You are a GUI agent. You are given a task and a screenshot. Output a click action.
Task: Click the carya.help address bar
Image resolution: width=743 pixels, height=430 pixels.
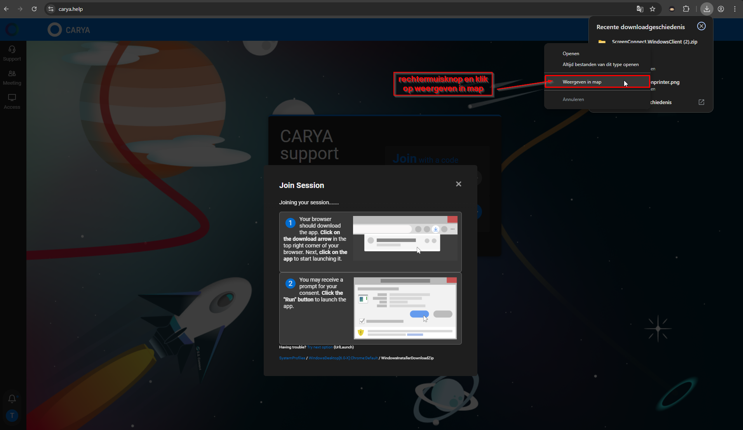(x=342, y=9)
